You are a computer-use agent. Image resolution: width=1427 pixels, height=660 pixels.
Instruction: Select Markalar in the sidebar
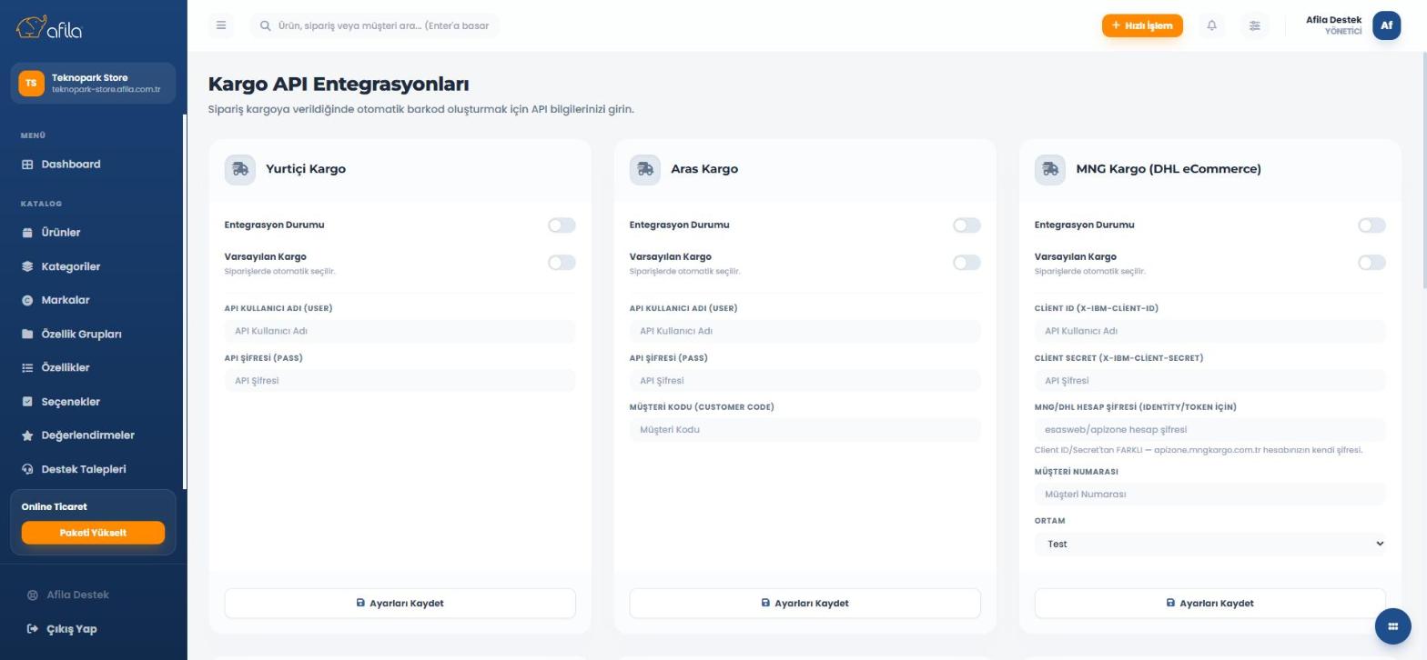pyautogui.click(x=93, y=300)
